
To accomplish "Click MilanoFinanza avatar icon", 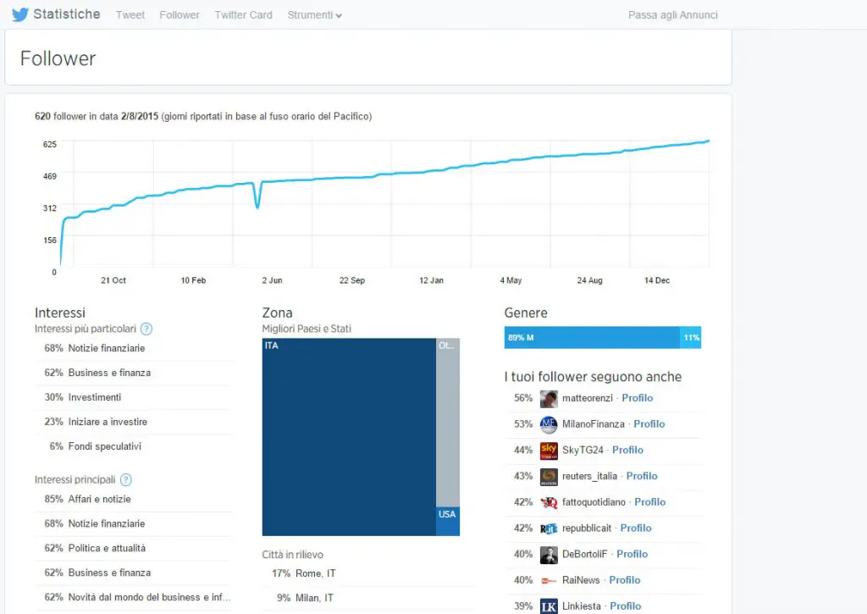I will click(x=549, y=425).
